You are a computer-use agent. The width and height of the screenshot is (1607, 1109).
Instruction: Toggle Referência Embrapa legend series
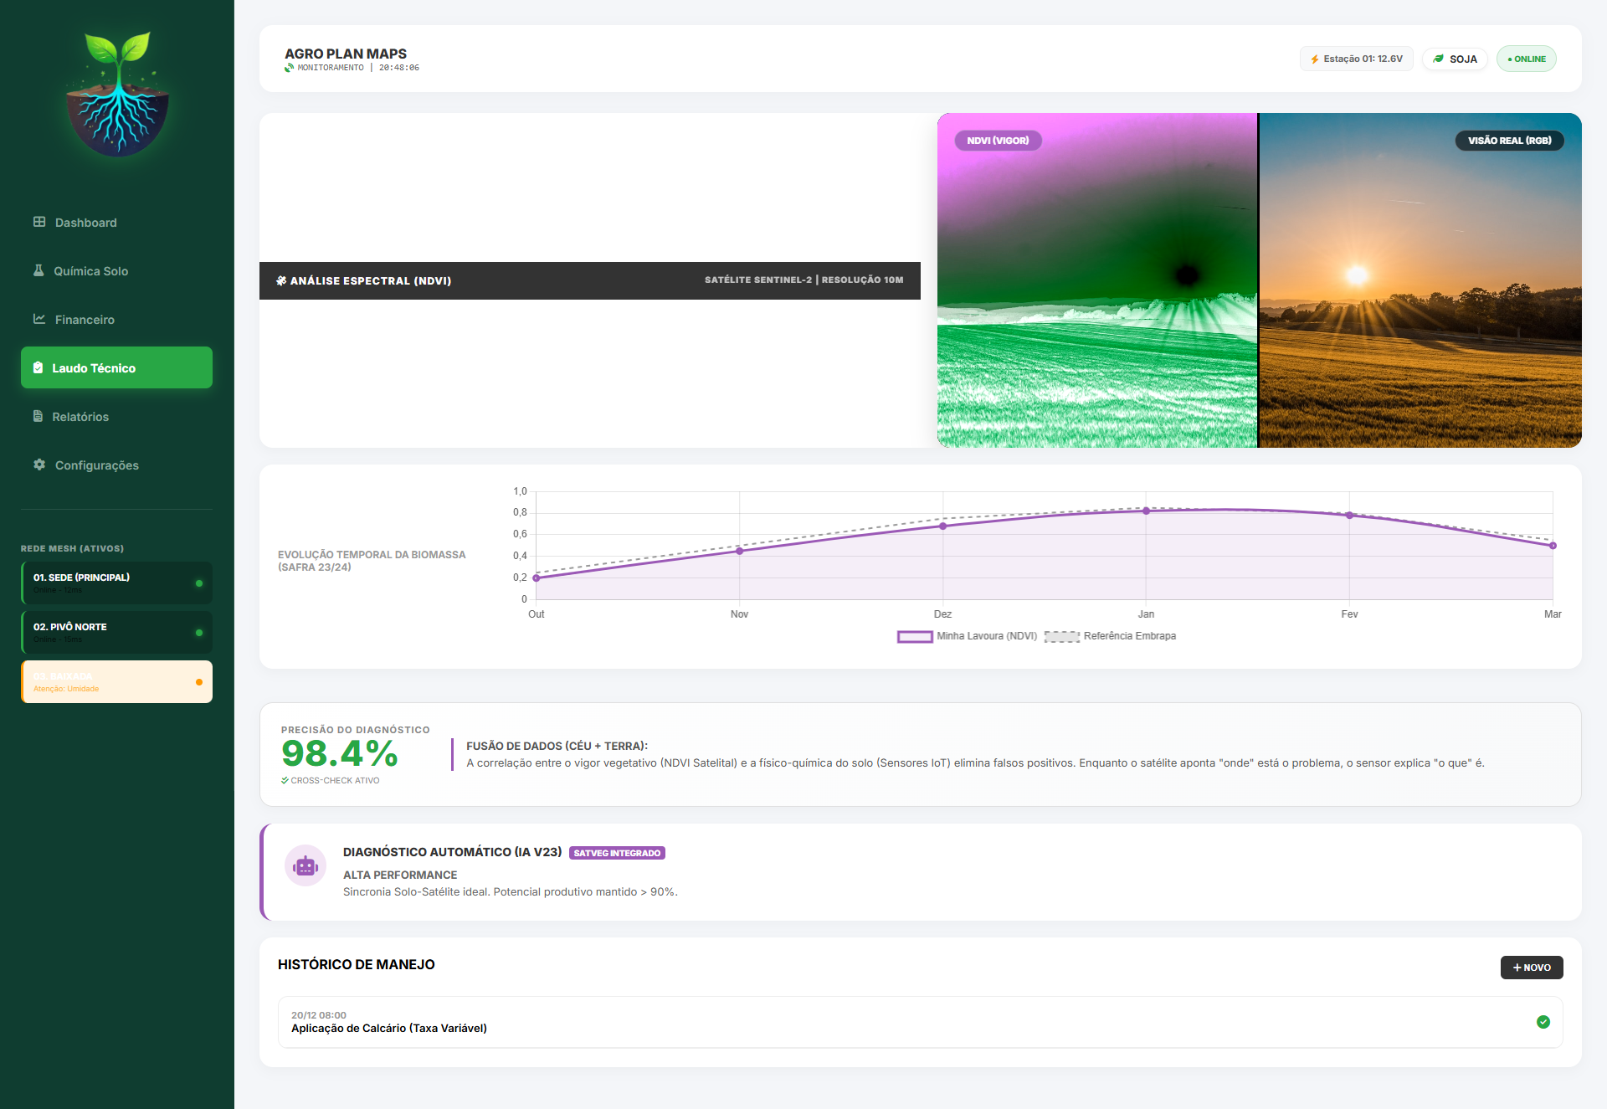pyautogui.click(x=1111, y=636)
